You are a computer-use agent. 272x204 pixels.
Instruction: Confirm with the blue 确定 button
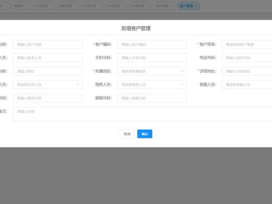pos(145,134)
